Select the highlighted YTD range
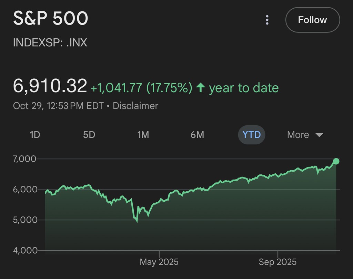The width and height of the screenshot is (353, 279). (252, 135)
